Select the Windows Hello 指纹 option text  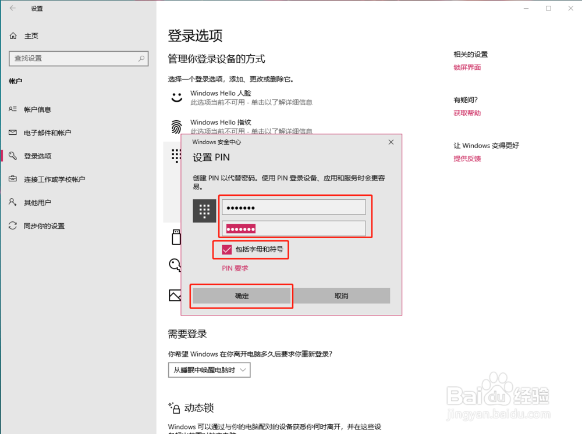tap(221, 122)
